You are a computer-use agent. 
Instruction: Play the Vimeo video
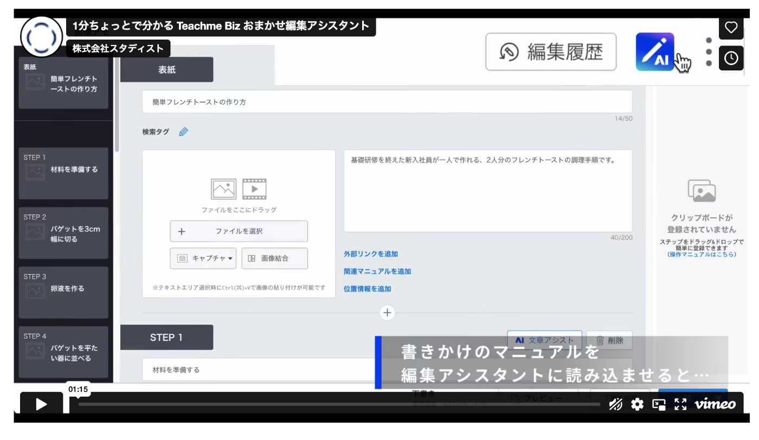click(x=41, y=404)
